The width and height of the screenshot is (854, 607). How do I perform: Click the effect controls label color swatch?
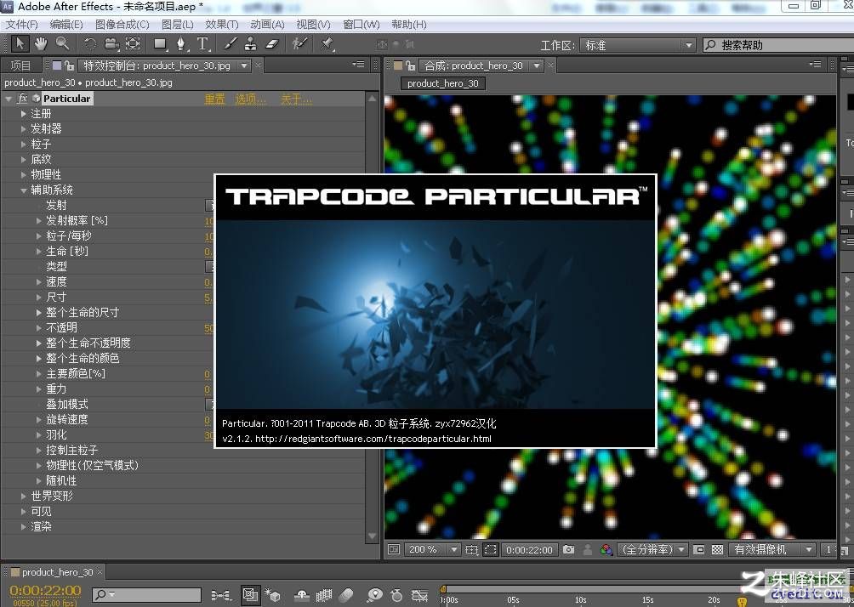click(x=57, y=65)
